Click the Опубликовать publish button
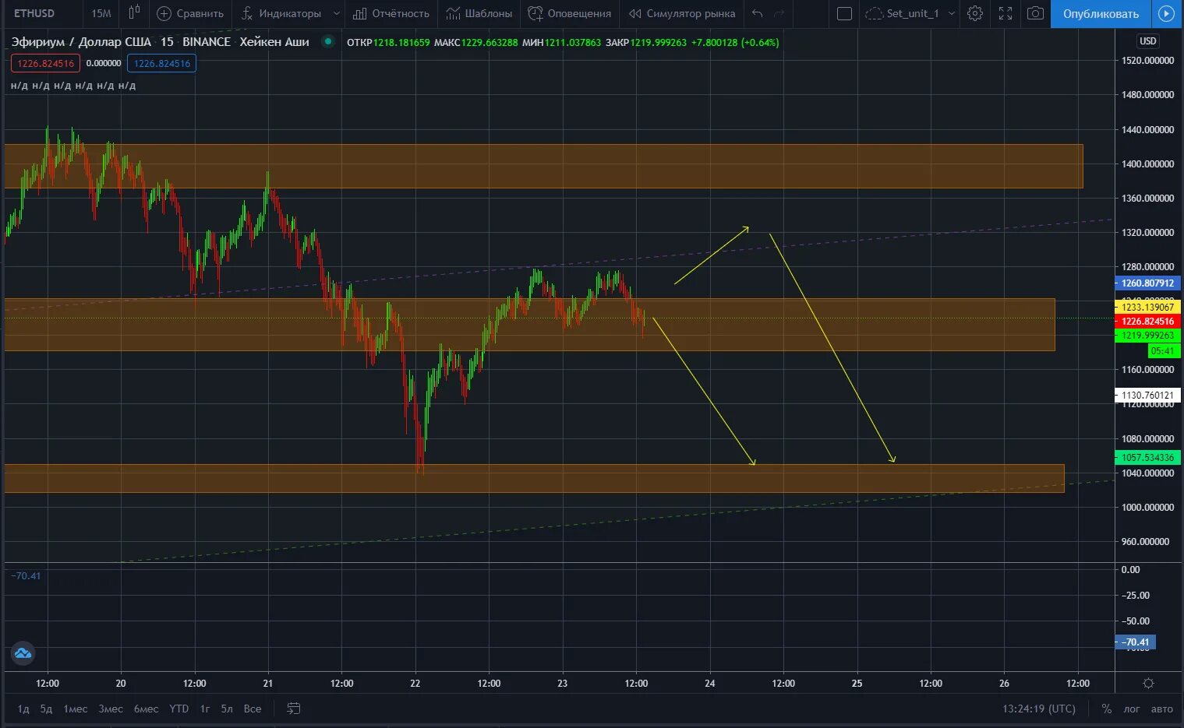This screenshot has width=1184, height=728. click(x=1101, y=13)
